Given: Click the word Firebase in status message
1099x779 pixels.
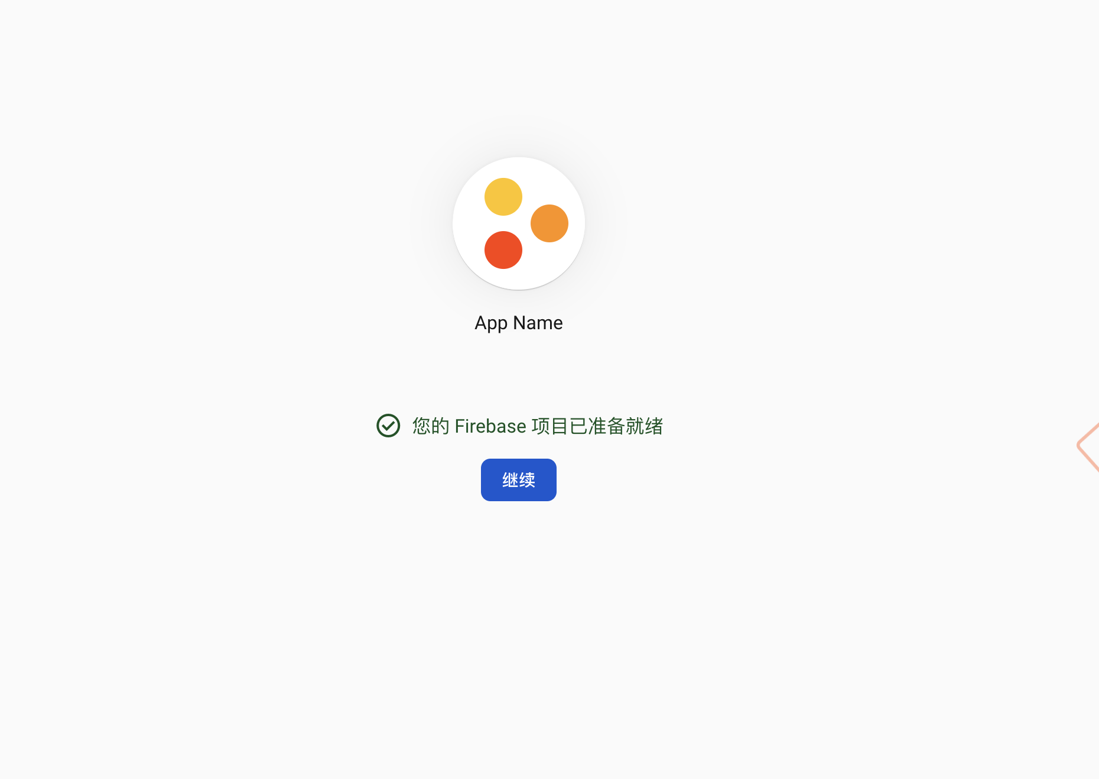Looking at the screenshot, I should 490,426.
